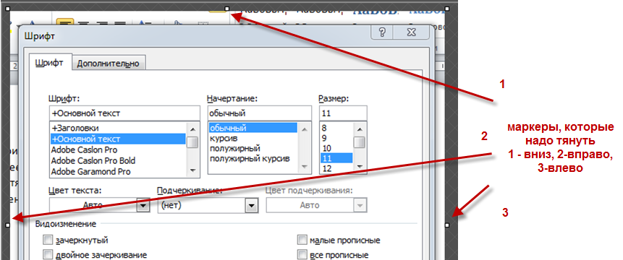Click the Шрифт name input field
The image size is (623, 260).
click(124, 113)
